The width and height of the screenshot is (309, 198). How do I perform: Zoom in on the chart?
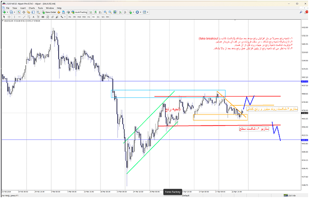[105, 12]
